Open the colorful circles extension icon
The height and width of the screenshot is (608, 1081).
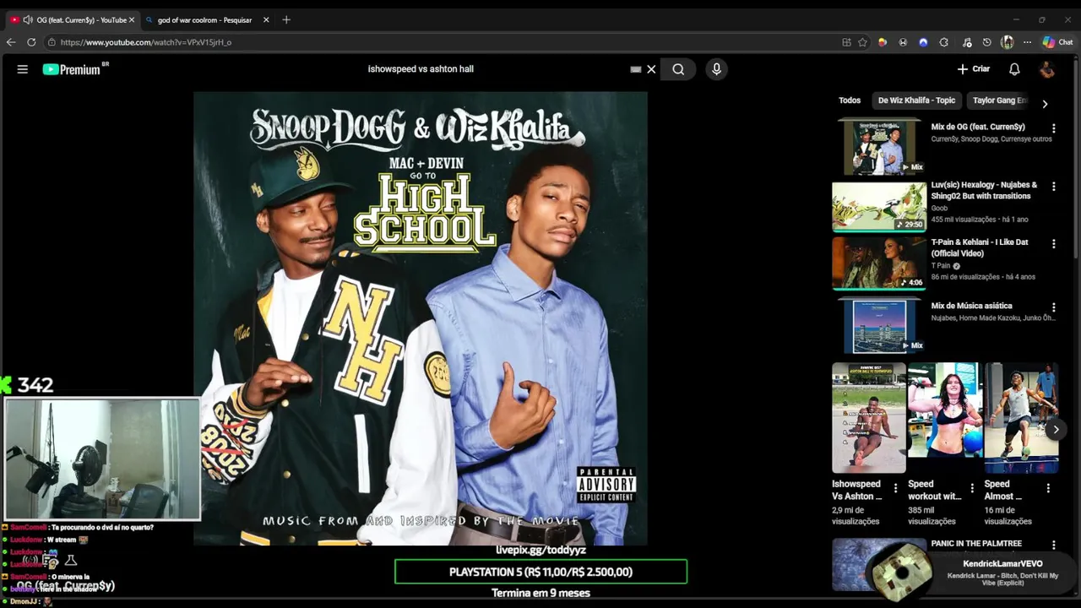(883, 42)
